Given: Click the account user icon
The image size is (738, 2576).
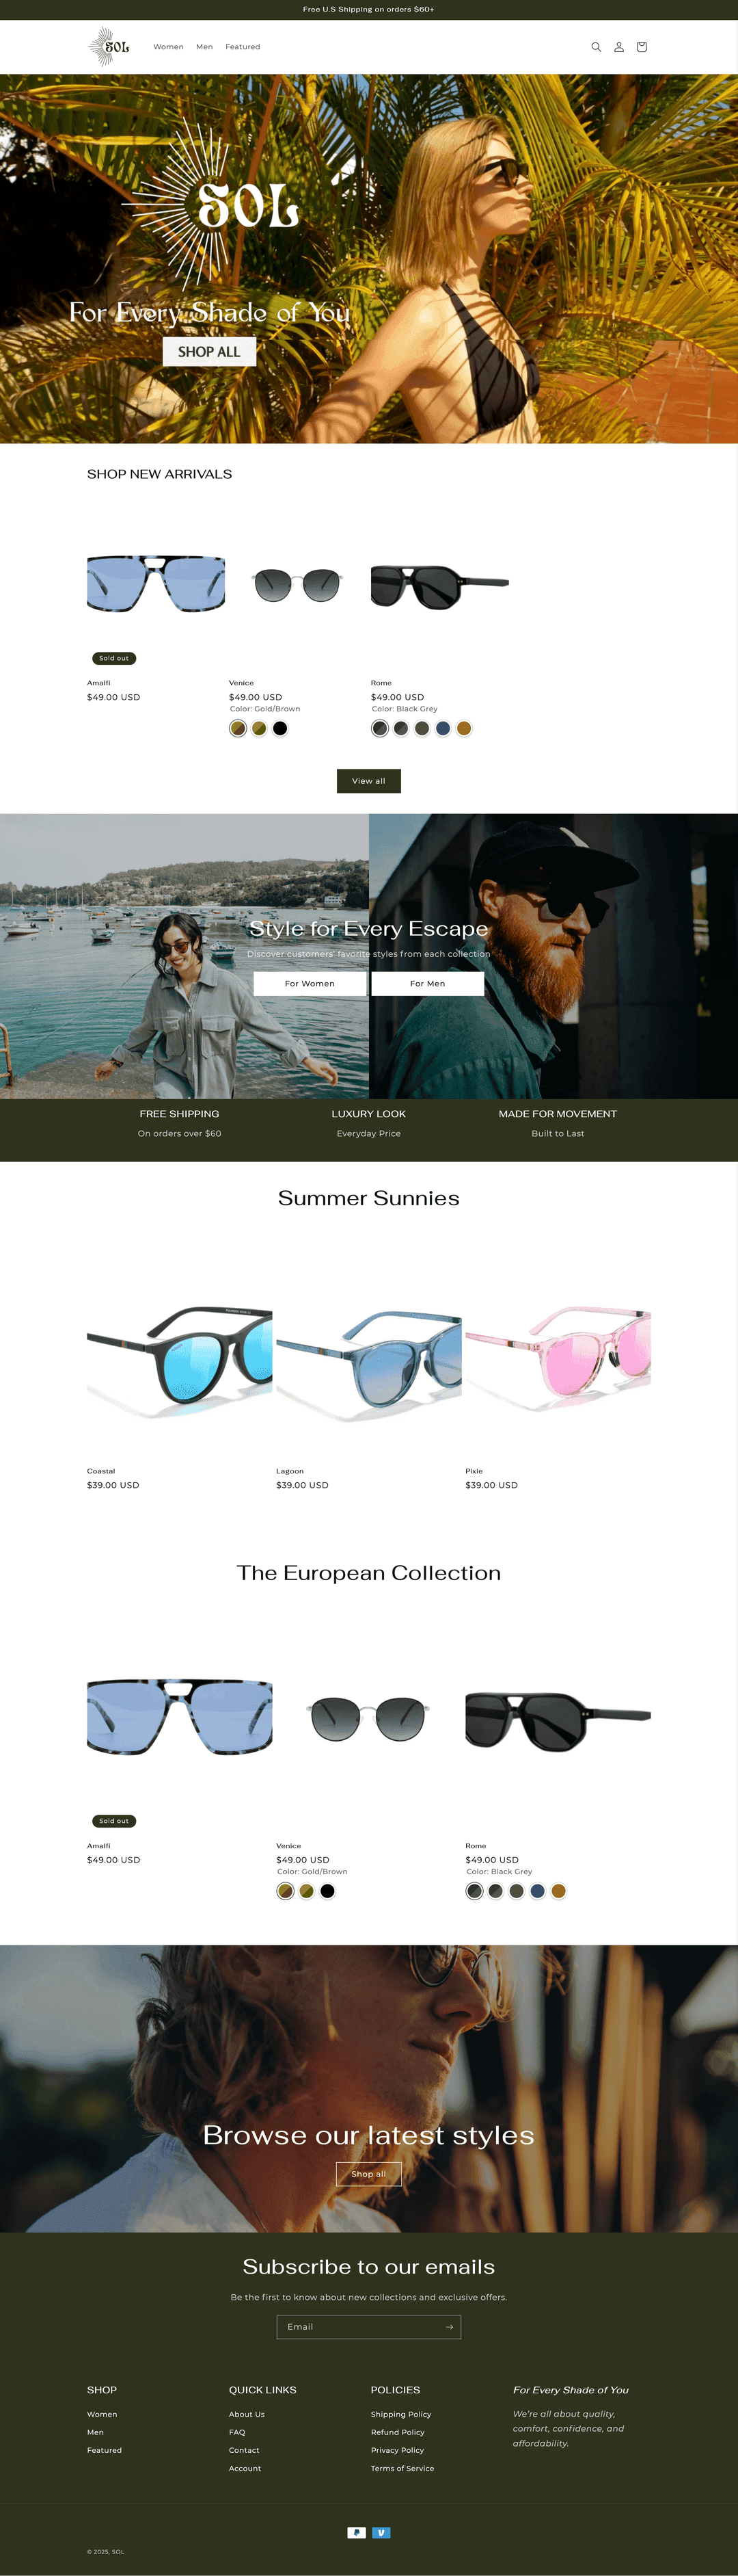Looking at the screenshot, I should coord(619,47).
